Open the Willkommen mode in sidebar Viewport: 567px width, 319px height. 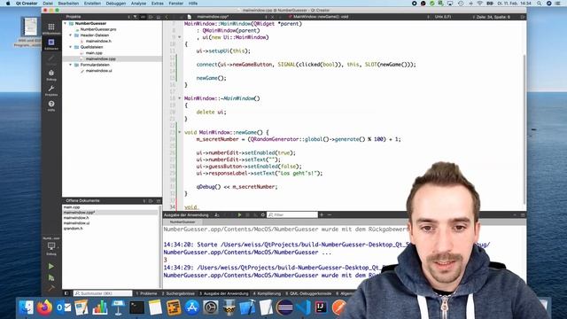pos(51,28)
